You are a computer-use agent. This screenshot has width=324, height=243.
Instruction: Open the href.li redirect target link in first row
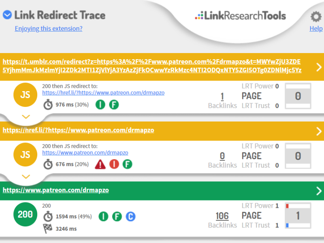103,93
